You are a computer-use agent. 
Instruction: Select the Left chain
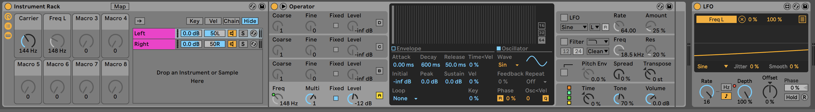(154, 33)
